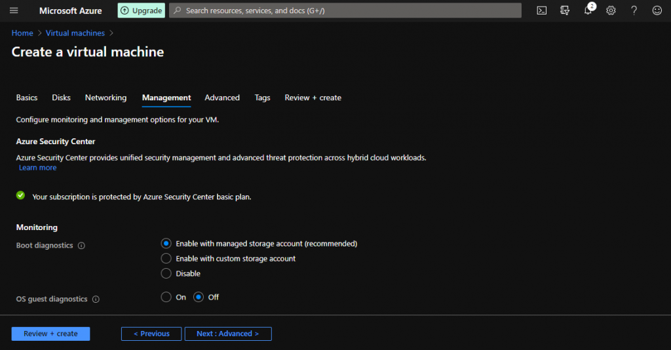Go to the Disks tab
Image resolution: width=671 pixels, height=350 pixels.
pyautogui.click(x=61, y=98)
